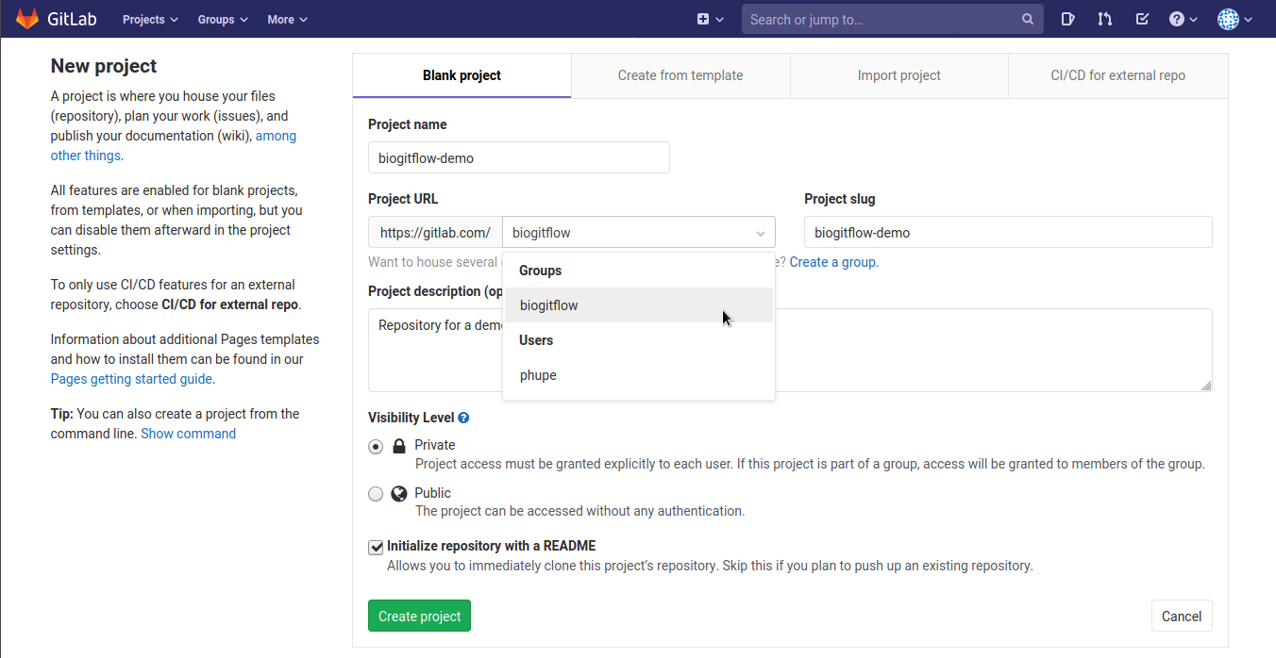The height and width of the screenshot is (658, 1276).
Task: Switch to the Import project tab
Action: [x=899, y=75]
